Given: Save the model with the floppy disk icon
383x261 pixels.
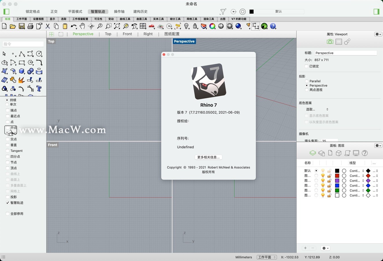Looking at the screenshot, I should pos(22,26).
